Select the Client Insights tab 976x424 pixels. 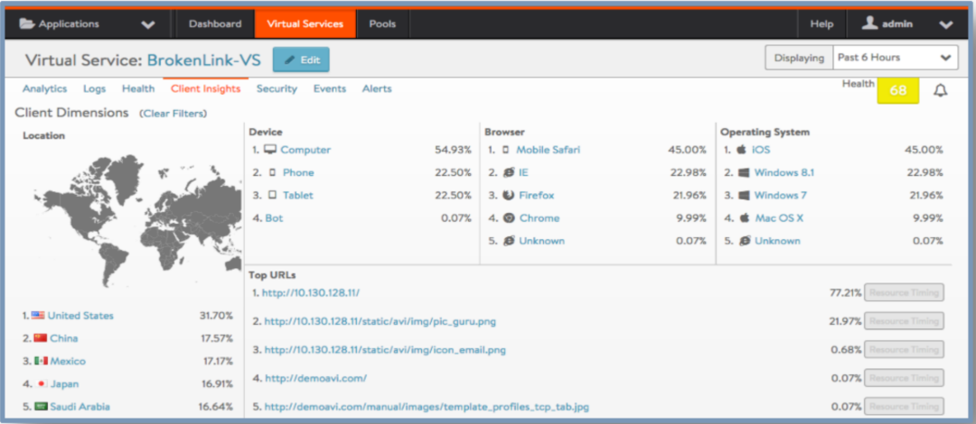pos(205,89)
